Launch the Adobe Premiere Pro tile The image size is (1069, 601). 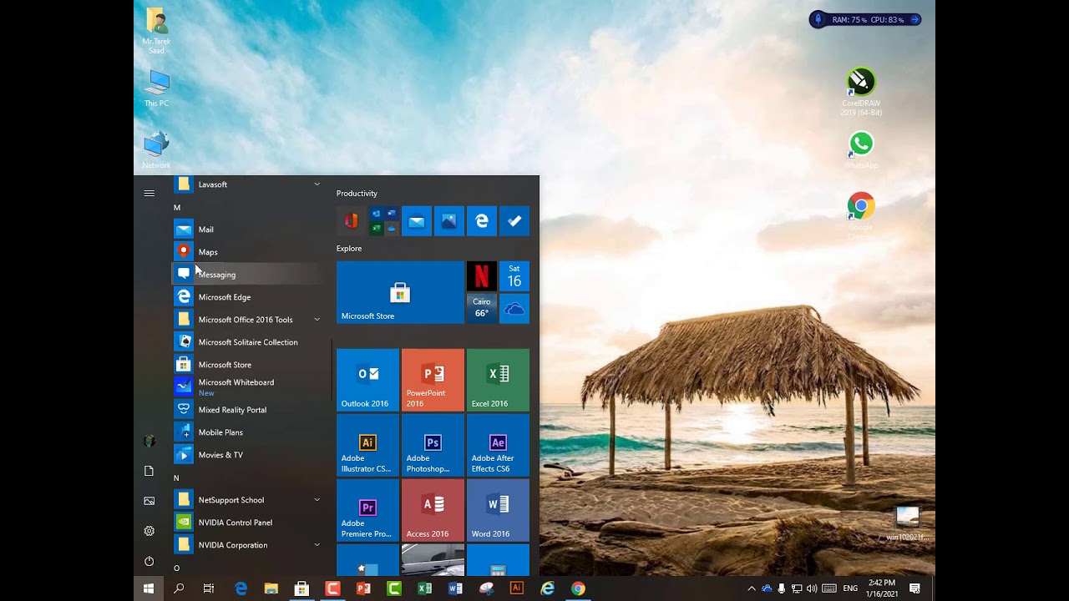[x=367, y=510]
